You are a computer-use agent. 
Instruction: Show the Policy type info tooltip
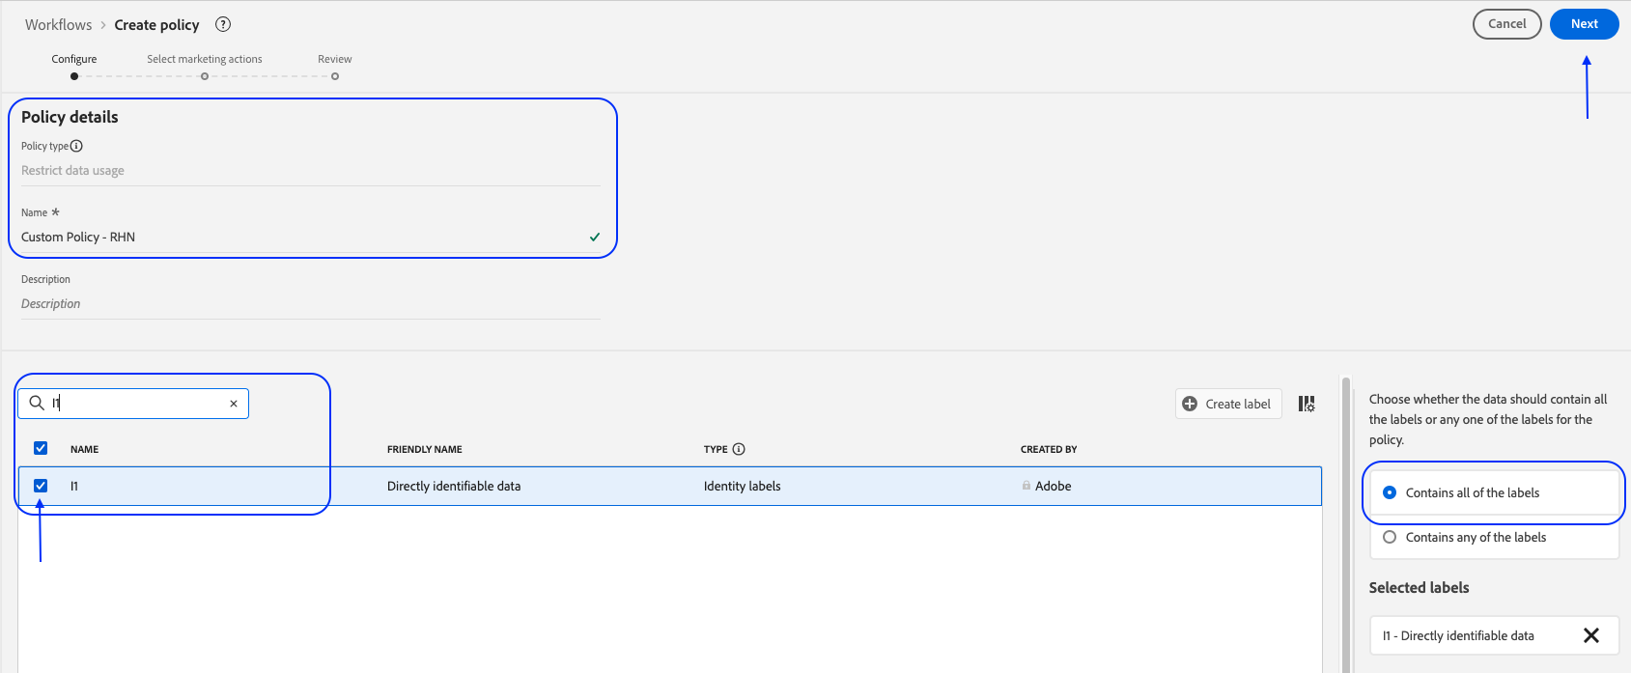click(76, 146)
